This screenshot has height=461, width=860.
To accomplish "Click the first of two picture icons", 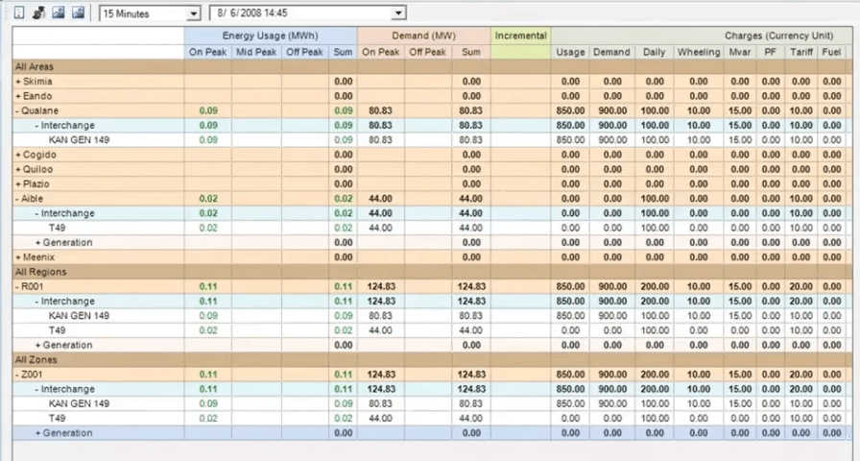I will 59,13.
